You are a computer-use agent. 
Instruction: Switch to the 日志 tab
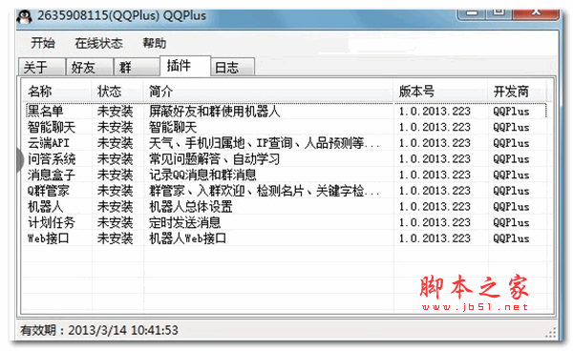point(232,67)
